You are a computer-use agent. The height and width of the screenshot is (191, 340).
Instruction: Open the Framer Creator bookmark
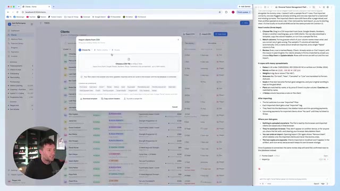pyautogui.click(x=55, y=17)
